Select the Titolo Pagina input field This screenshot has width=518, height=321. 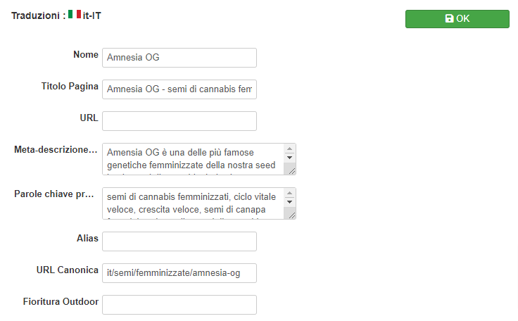tap(179, 89)
